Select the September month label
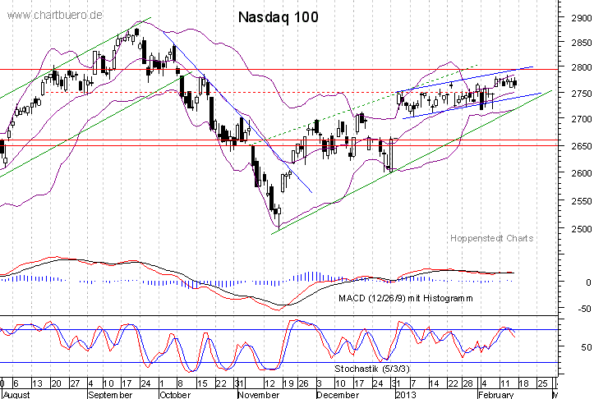The height and width of the screenshot is (399, 594). pyautogui.click(x=110, y=395)
